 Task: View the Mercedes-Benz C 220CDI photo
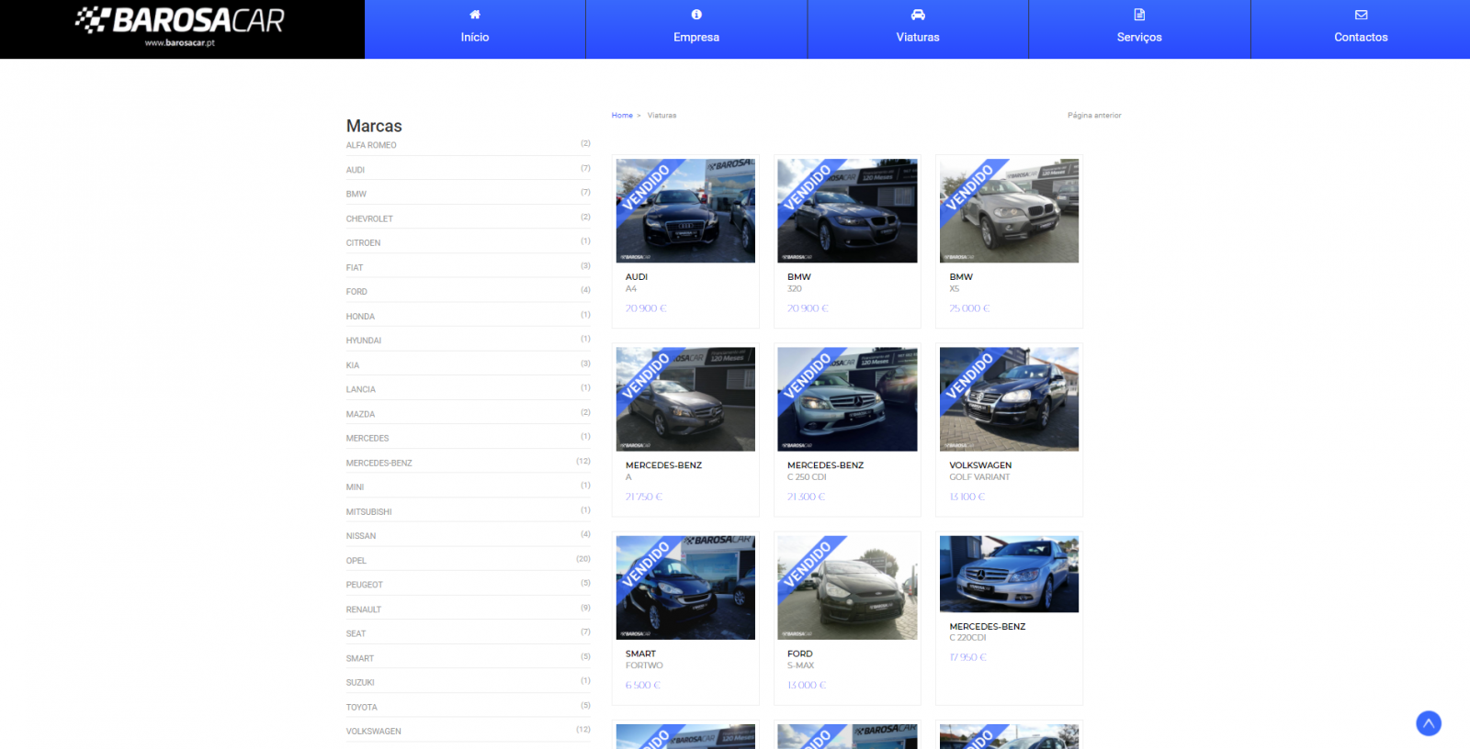(x=1009, y=575)
